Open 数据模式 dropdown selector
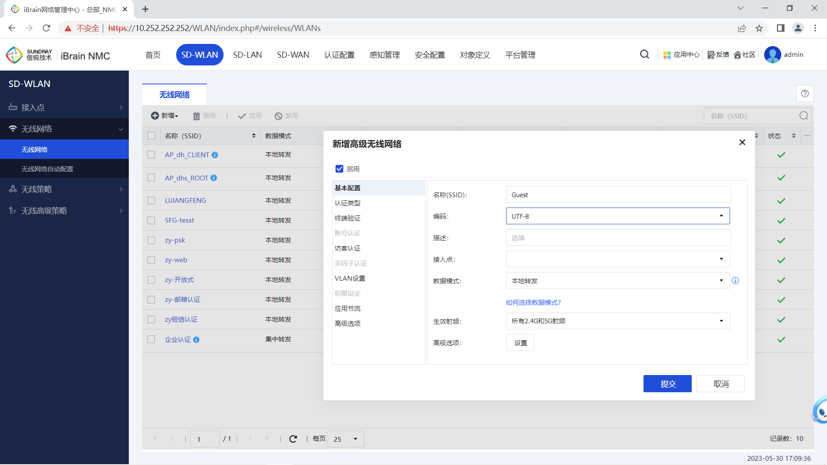The image size is (827, 465). (616, 280)
